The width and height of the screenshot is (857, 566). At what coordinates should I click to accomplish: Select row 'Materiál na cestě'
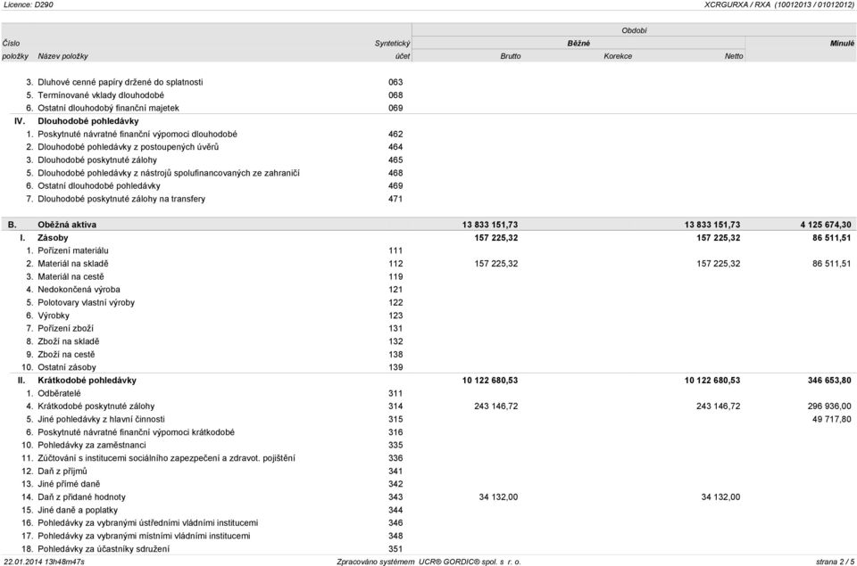(x=428, y=276)
